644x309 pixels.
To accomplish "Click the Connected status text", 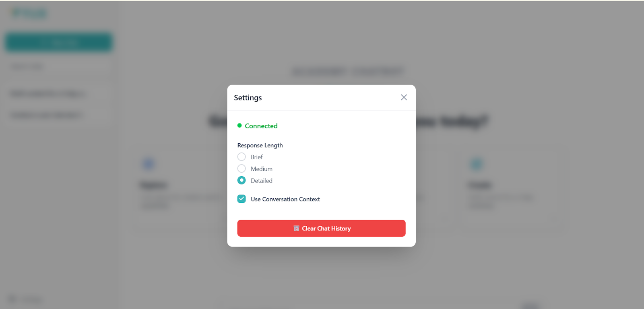I will click(261, 126).
